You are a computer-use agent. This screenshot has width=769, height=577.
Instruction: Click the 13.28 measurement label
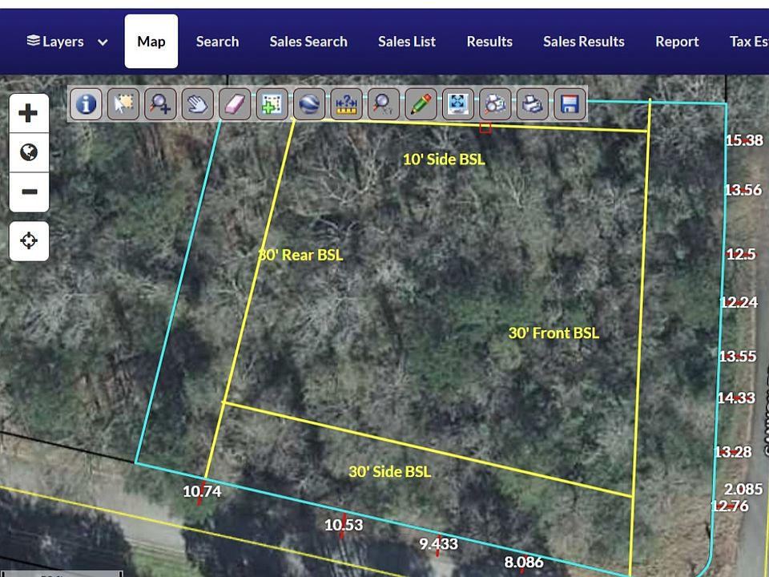pyautogui.click(x=733, y=452)
